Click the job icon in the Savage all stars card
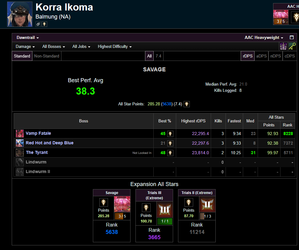 (x=104, y=202)
